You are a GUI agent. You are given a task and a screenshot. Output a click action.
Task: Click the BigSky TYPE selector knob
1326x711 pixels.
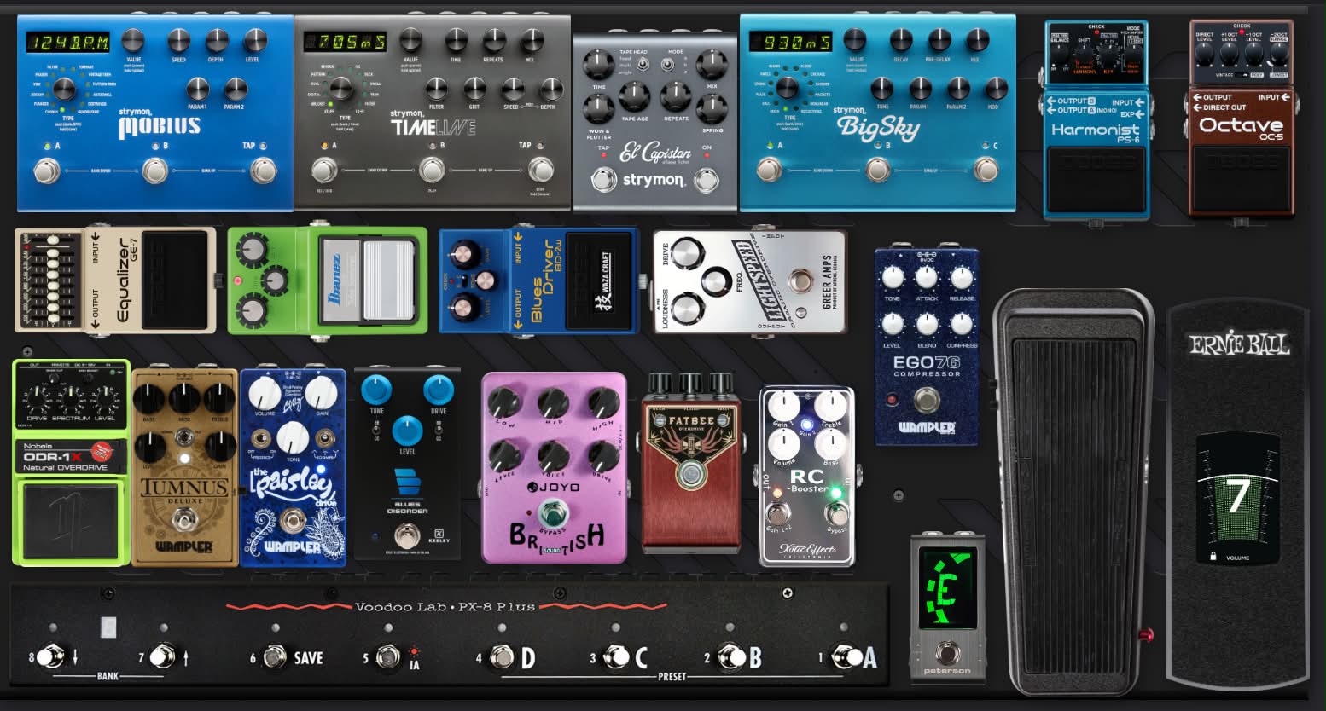pos(787,87)
